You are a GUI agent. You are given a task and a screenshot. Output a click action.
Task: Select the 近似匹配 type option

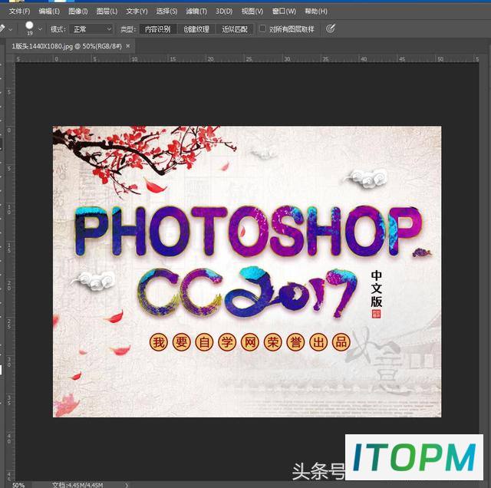click(x=235, y=29)
